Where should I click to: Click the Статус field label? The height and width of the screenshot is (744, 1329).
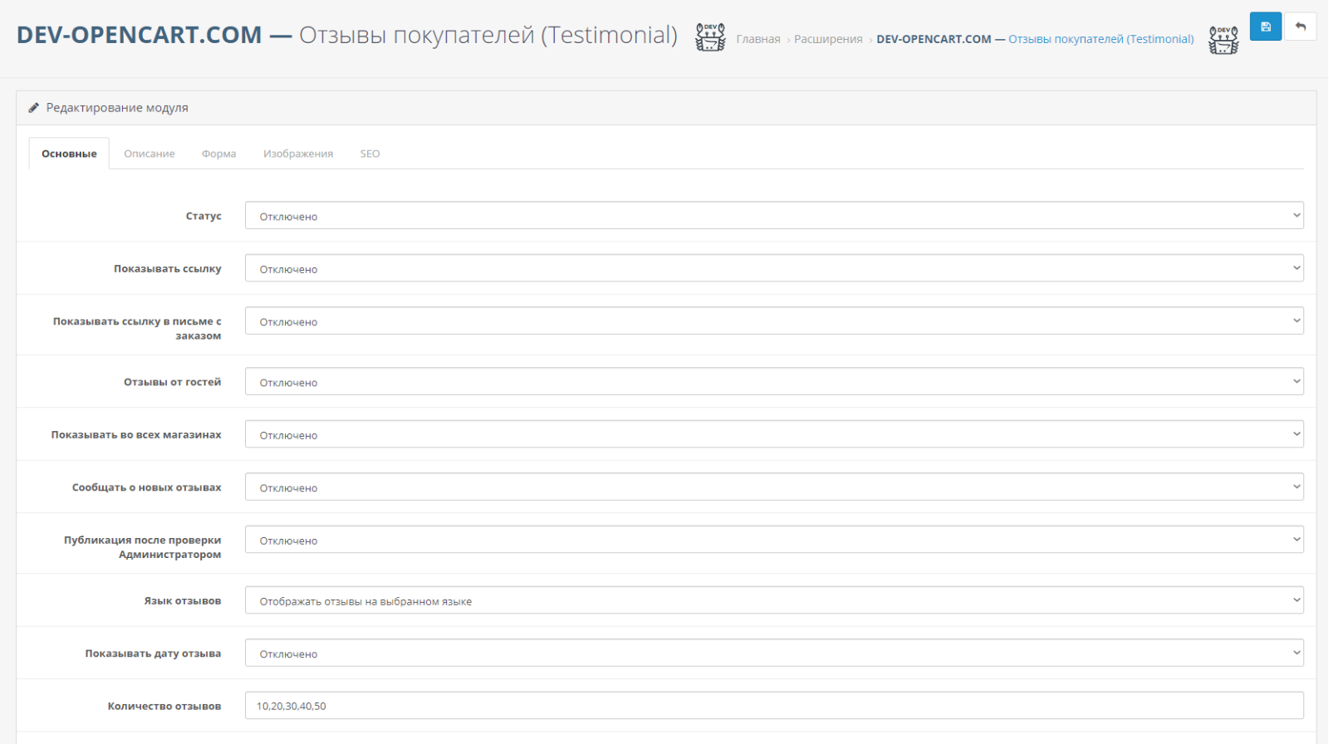click(x=204, y=216)
